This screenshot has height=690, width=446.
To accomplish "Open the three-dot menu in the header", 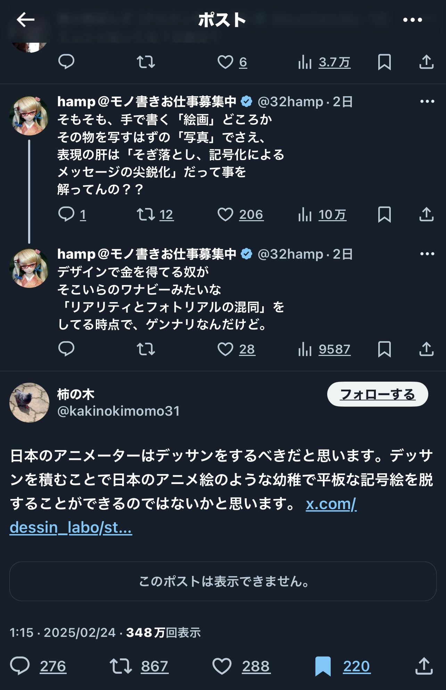I will [x=412, y=20].
